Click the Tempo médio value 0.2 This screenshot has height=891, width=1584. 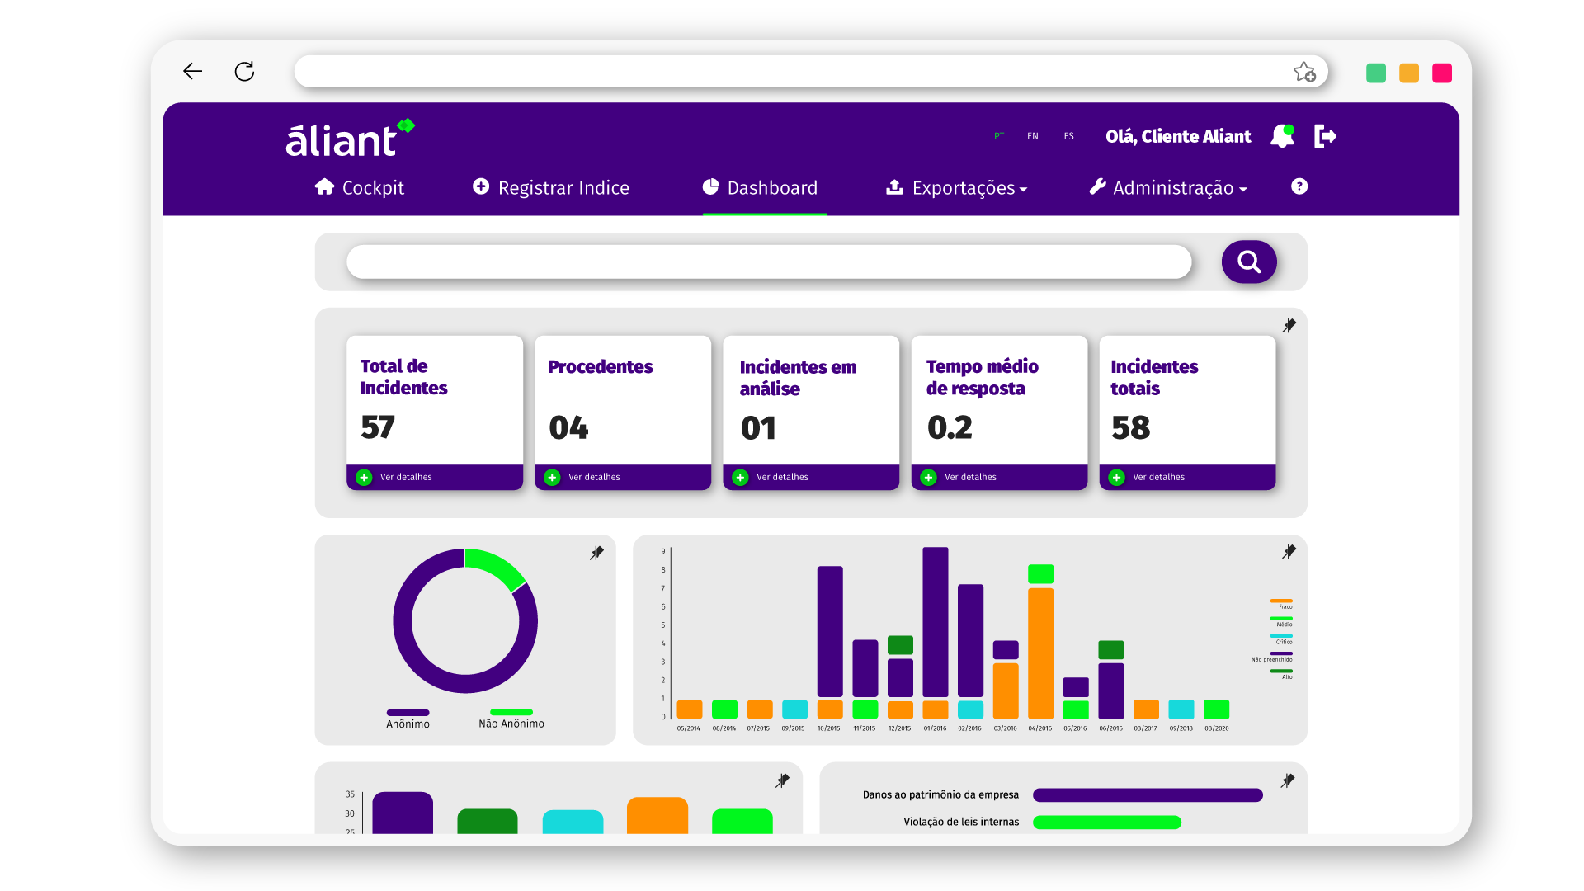950,427
